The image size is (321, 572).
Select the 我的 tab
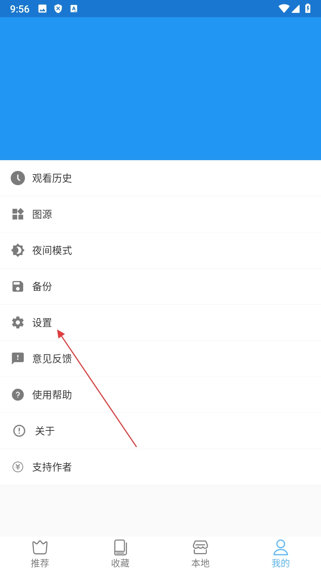tap(281, 554)
